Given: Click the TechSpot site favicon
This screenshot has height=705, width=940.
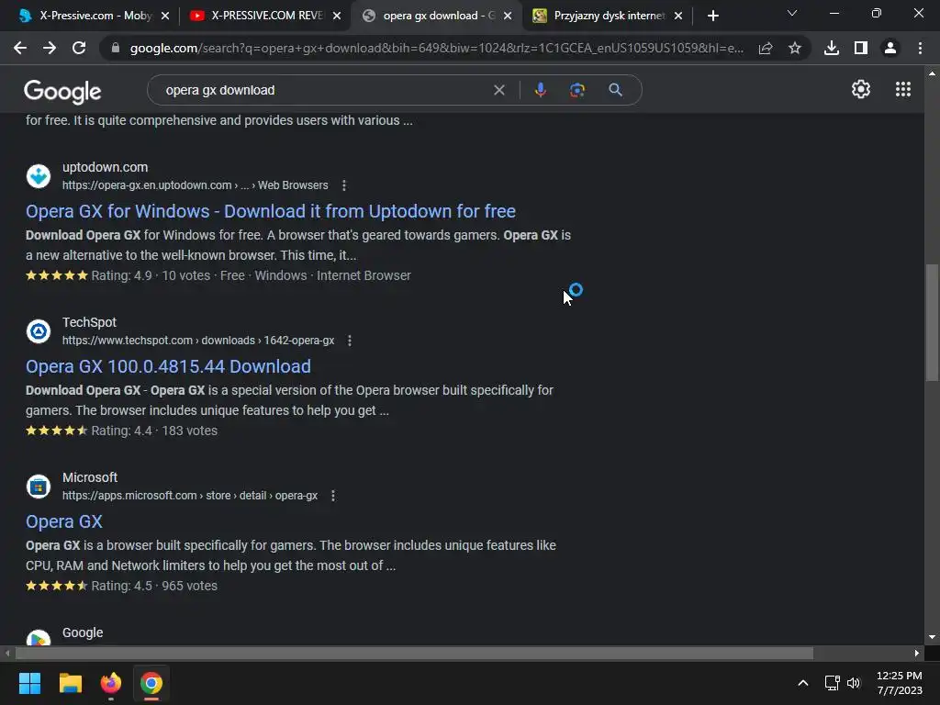Looking at the screenshot, I should click(39, 331).
